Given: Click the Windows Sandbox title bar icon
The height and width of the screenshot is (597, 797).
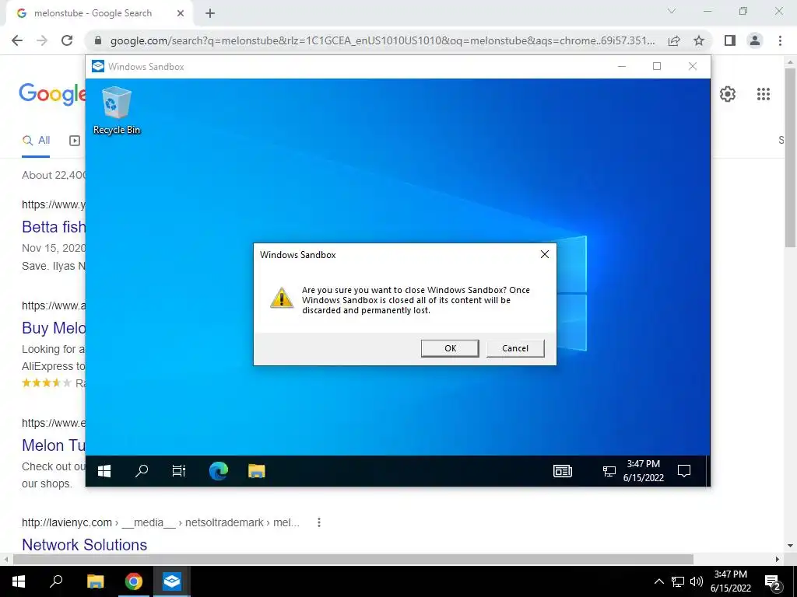Looking at the screenshot, I should tap(98, 67).
